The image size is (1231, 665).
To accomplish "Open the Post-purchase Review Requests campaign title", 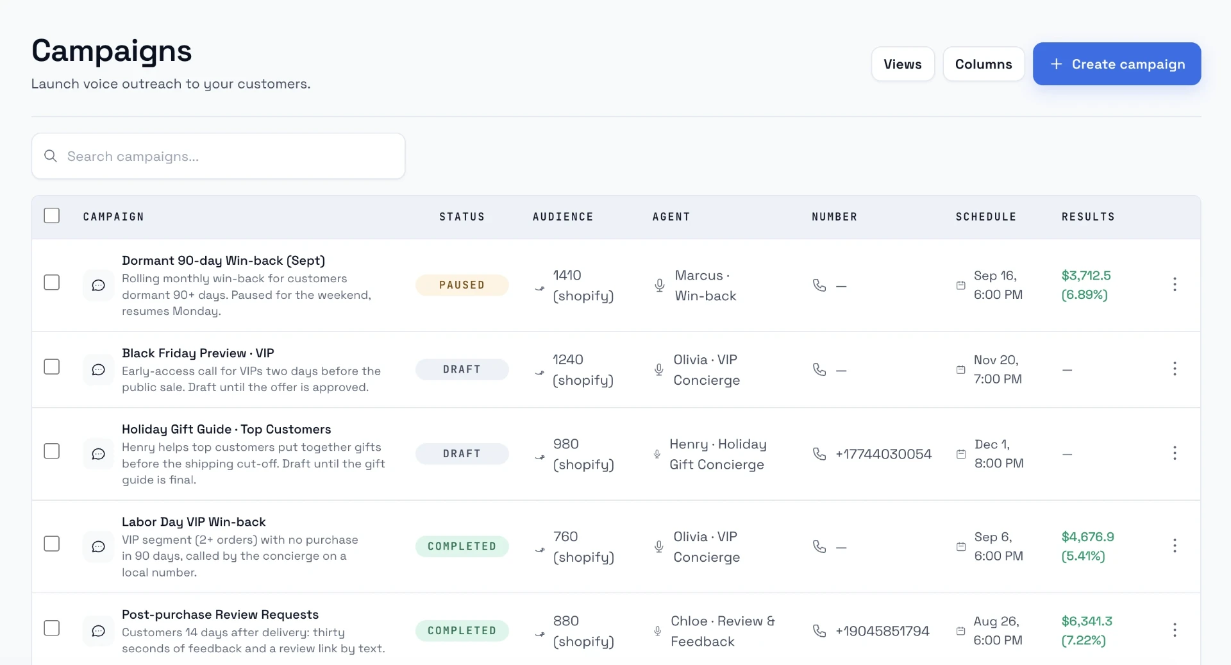I will 221,614.
